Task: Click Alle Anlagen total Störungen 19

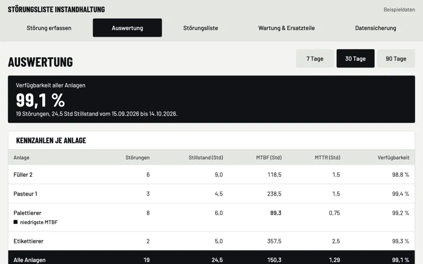Action: (147, 260)
